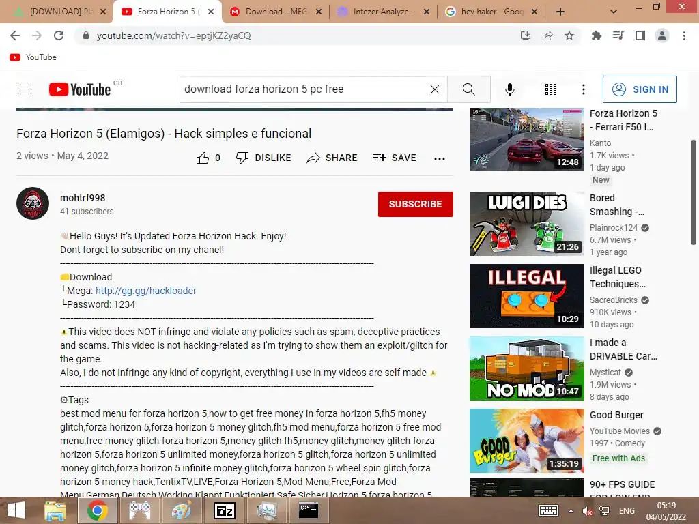Open YouTube settings three-dot menu
The width and height of the screenshot is (699, 524).
[583, 89]
